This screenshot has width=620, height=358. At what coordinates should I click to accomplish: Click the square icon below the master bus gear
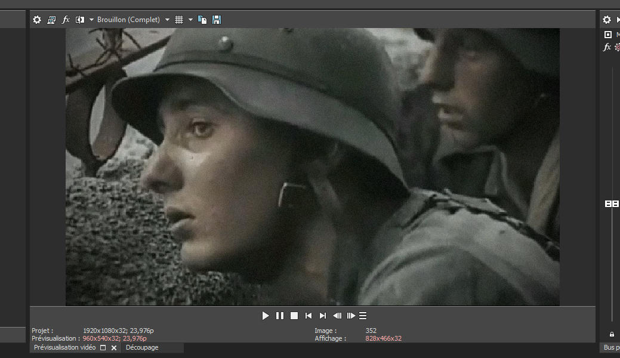tap(608, 35)
